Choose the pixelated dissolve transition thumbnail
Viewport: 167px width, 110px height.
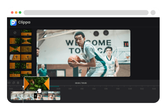pos(26,49)
